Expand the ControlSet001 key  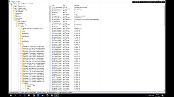tap(15, 23)
